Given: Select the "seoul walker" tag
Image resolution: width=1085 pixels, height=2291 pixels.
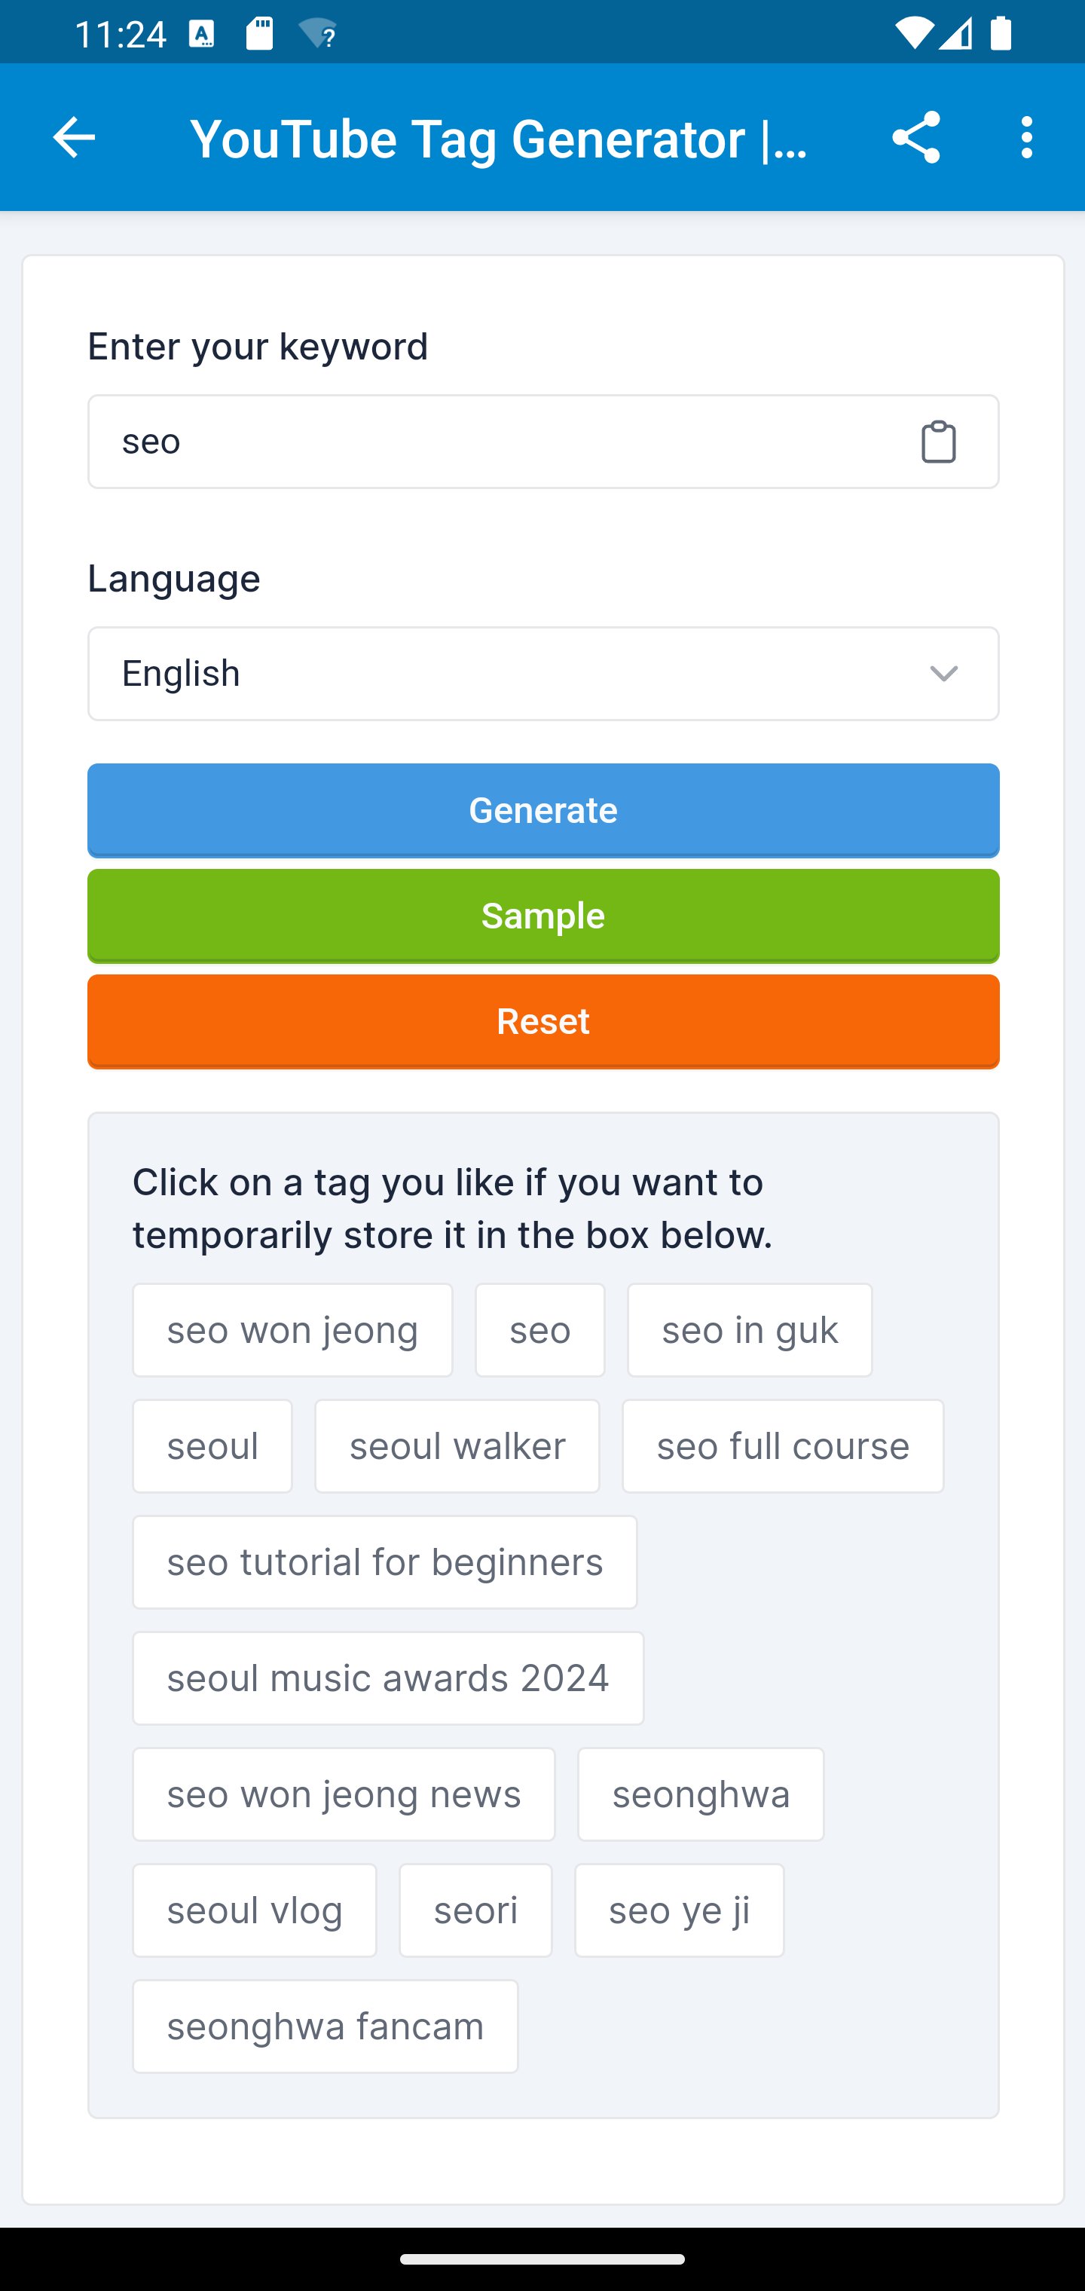Looking at the screenshot, I should pos(457,1446).
